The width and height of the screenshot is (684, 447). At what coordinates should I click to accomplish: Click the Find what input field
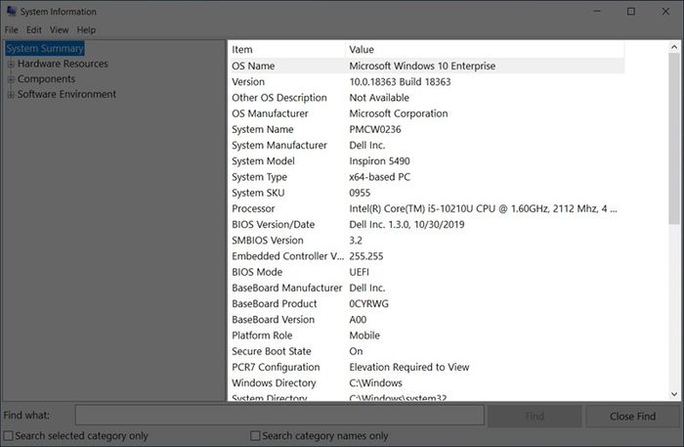tap(279, 415)
